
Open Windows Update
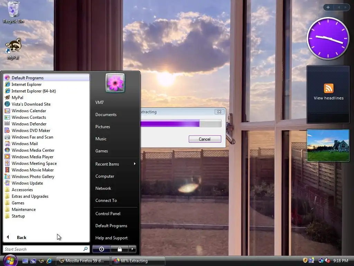tap(46, 183)
